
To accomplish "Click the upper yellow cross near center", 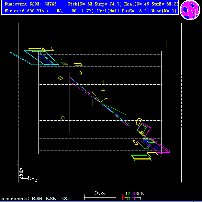I will click(x=103, y=82).
